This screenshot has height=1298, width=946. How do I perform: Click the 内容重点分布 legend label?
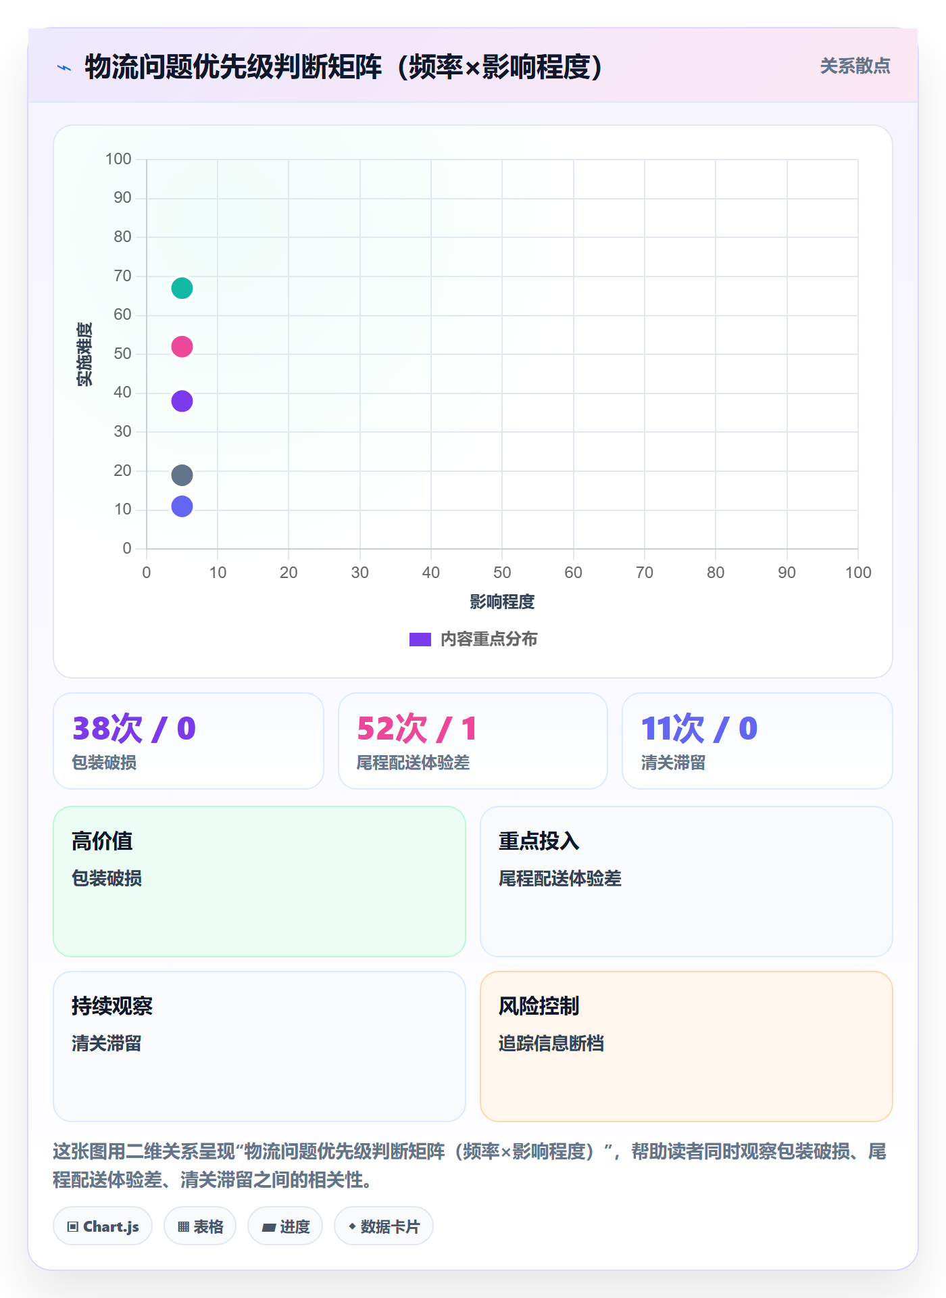coord(489,639)
